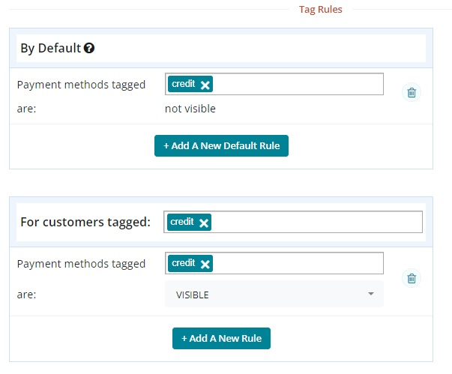
Task: Remove credit tag from For customers tagged field
Action: tap(204, 223)
